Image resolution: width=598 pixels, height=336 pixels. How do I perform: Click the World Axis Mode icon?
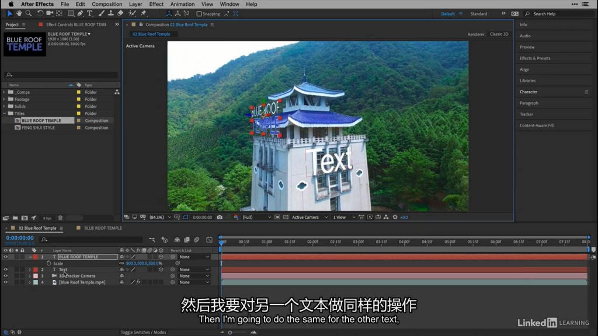178,13
